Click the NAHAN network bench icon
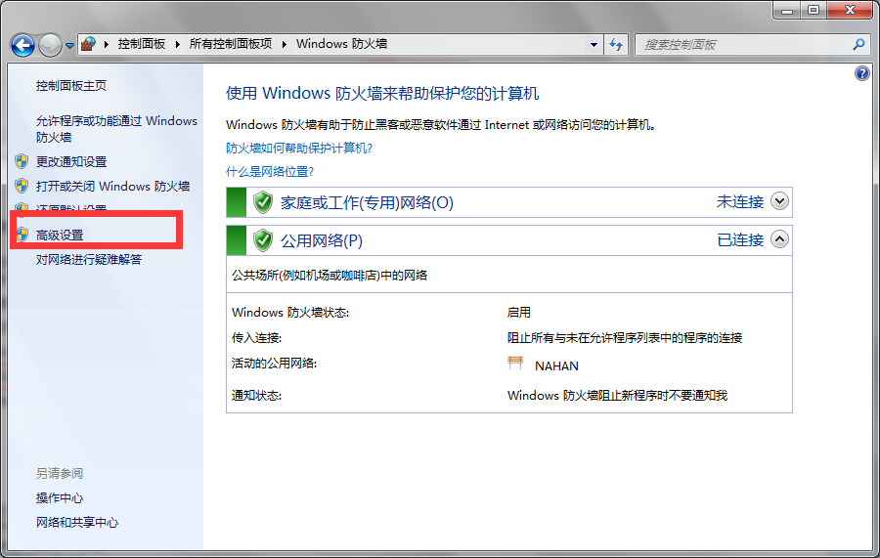 (x=515, y=363)
